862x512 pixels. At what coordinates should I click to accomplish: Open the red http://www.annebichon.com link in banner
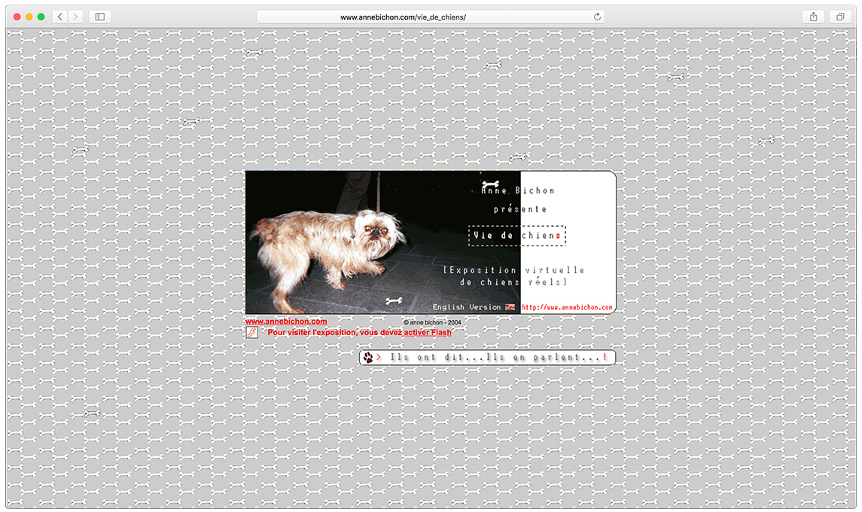[567, 307]
